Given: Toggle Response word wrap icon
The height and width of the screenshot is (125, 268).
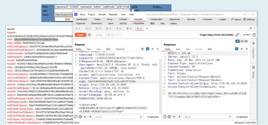Looking at the screenshot, I should (237, 49).
